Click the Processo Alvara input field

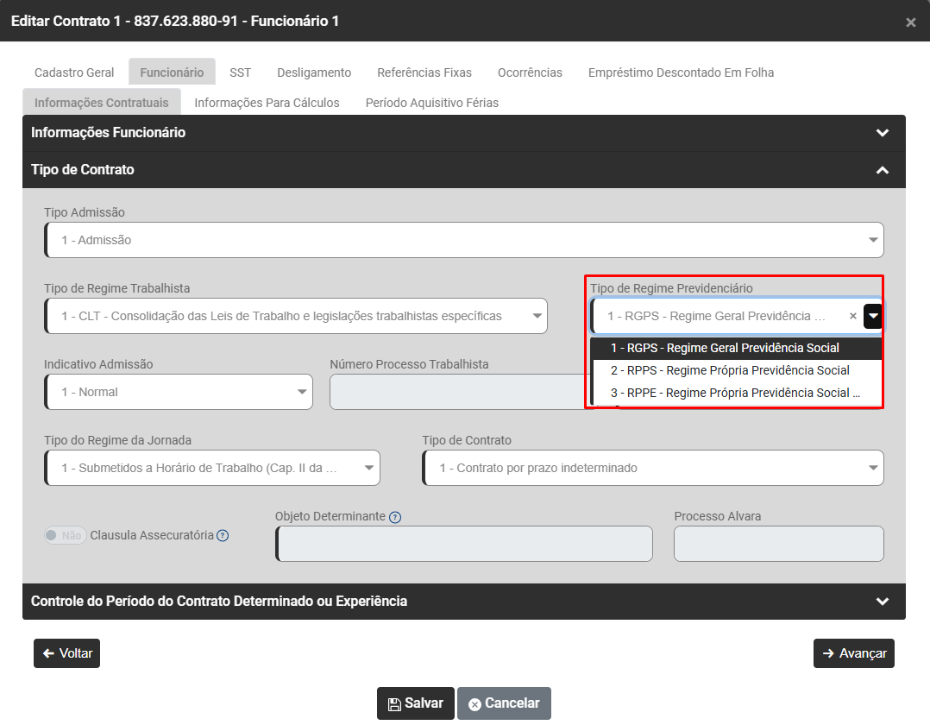[778, 544]
